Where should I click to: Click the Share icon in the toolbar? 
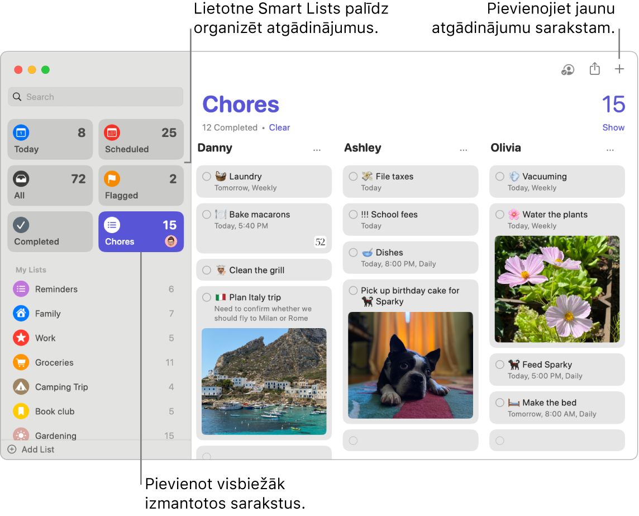click(594, 68)
